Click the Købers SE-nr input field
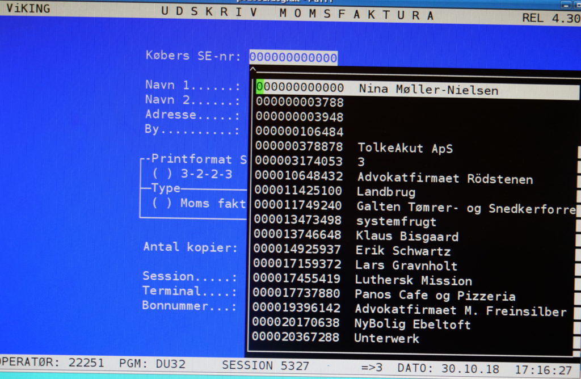This screenshot has width=581, height=379. click(x=293, y=57)
